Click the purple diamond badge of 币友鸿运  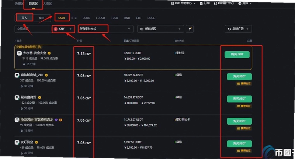pyautogui.click(x=56, y=120)
